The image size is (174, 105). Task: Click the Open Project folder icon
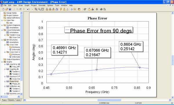point(7,9)
